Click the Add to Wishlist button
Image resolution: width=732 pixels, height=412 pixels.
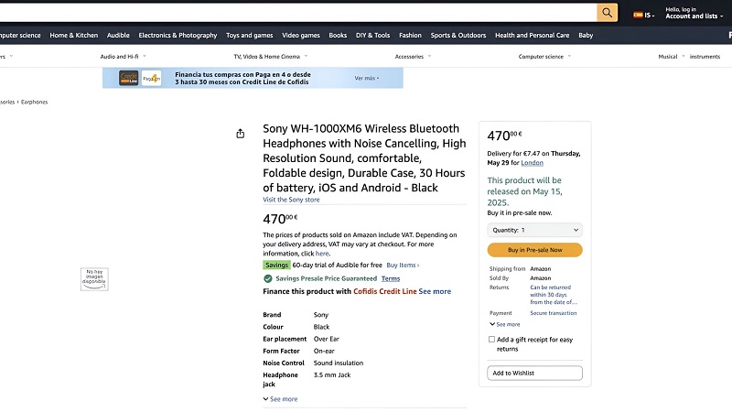[x=534, y=374]
